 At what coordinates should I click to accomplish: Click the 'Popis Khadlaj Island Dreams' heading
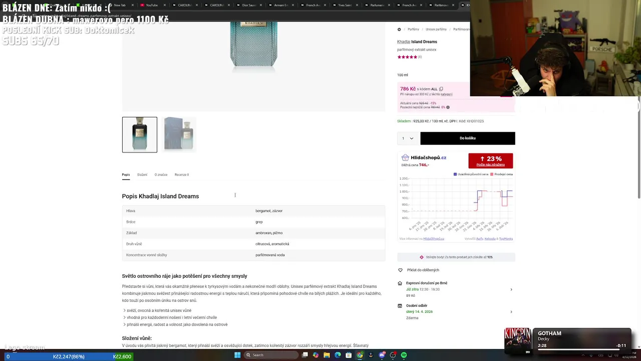[x=160, y=197]
